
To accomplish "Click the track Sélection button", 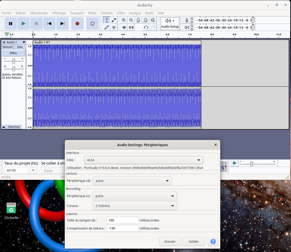I will tap(14, 127).
